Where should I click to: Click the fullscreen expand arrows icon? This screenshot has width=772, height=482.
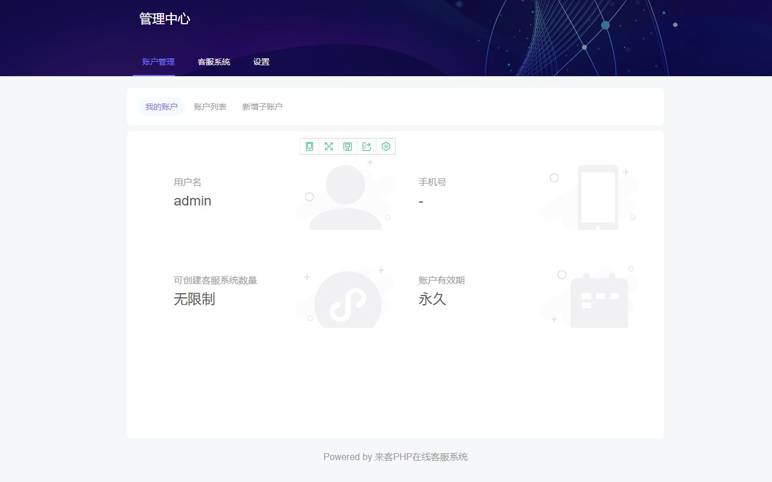click(328, 146)
